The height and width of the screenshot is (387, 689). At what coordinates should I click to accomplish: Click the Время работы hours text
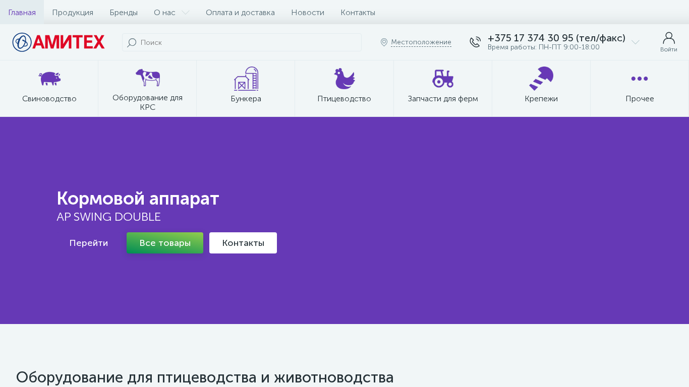pyautogui.click(x=544, y=47)
